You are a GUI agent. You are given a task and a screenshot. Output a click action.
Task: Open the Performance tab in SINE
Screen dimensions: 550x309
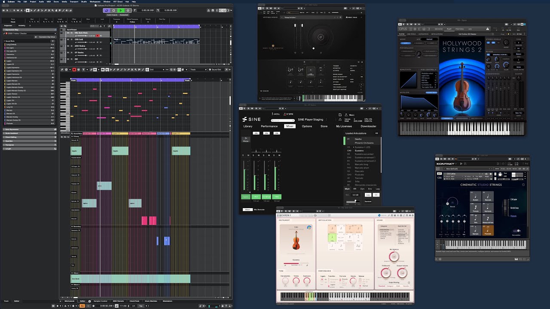coord(269,126)
